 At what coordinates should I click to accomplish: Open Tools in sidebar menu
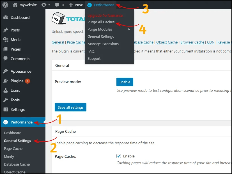[15, 100]
